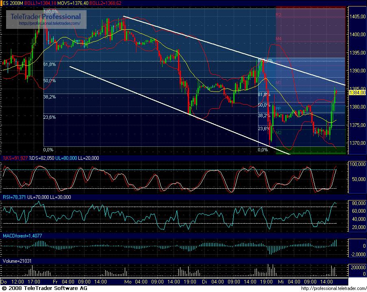Click the RSI=78,371 indicator value
Viewport: 367px width, 292px height.
click(14, 197)
